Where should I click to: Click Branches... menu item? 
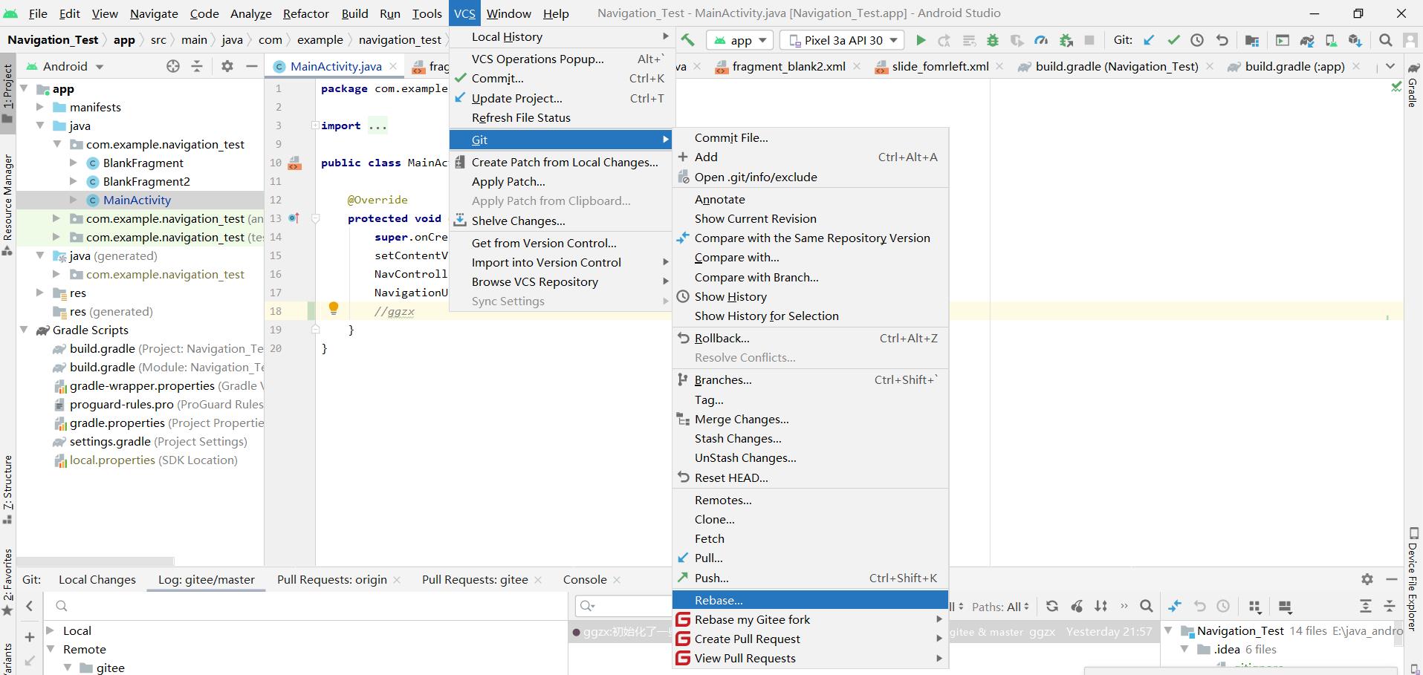(x=810, y=379)
